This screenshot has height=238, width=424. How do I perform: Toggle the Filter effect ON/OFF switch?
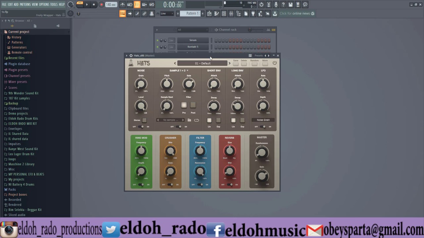point(200,185)
